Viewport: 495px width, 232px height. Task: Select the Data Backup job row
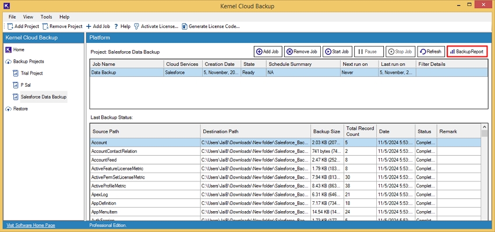[x=289, y=73]
